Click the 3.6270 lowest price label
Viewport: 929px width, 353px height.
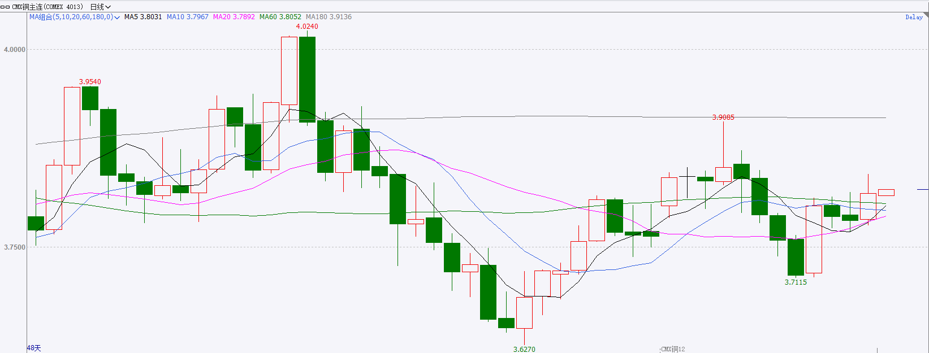pyautogui.click(x=524, y=349)
